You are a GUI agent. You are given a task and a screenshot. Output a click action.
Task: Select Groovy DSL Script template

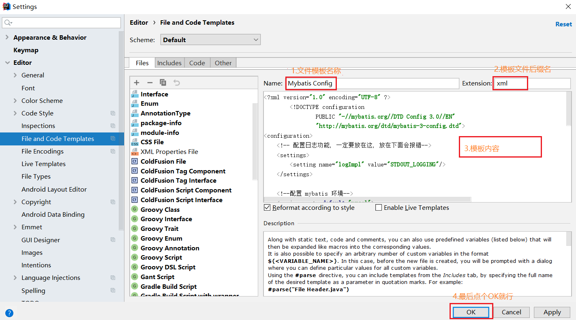(168, 267)
